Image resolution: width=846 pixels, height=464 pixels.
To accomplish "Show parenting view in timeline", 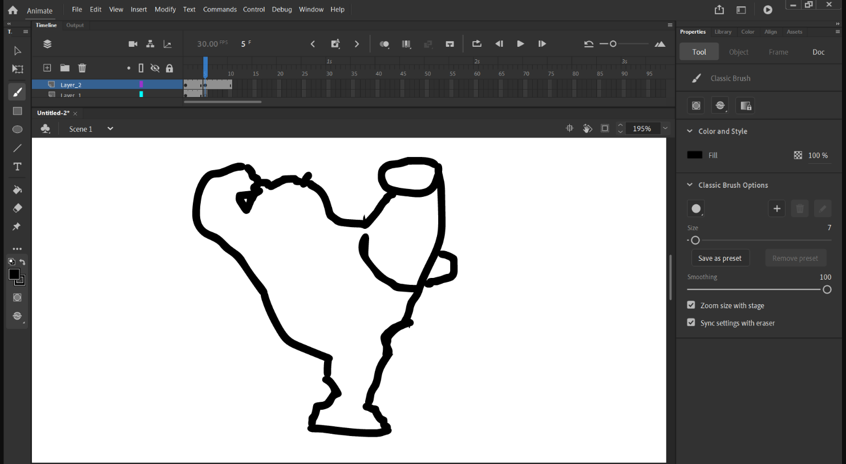I will coord(150,44).
